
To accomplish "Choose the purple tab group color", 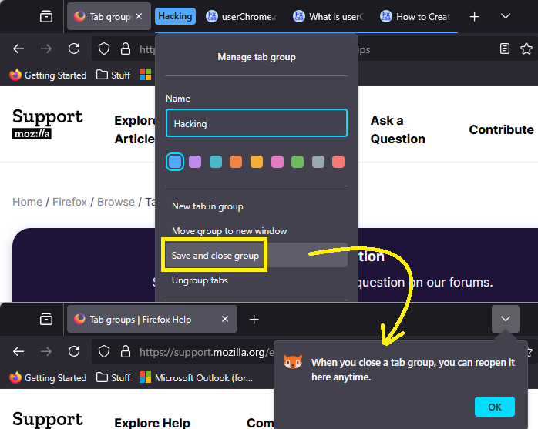I will 195,162.
